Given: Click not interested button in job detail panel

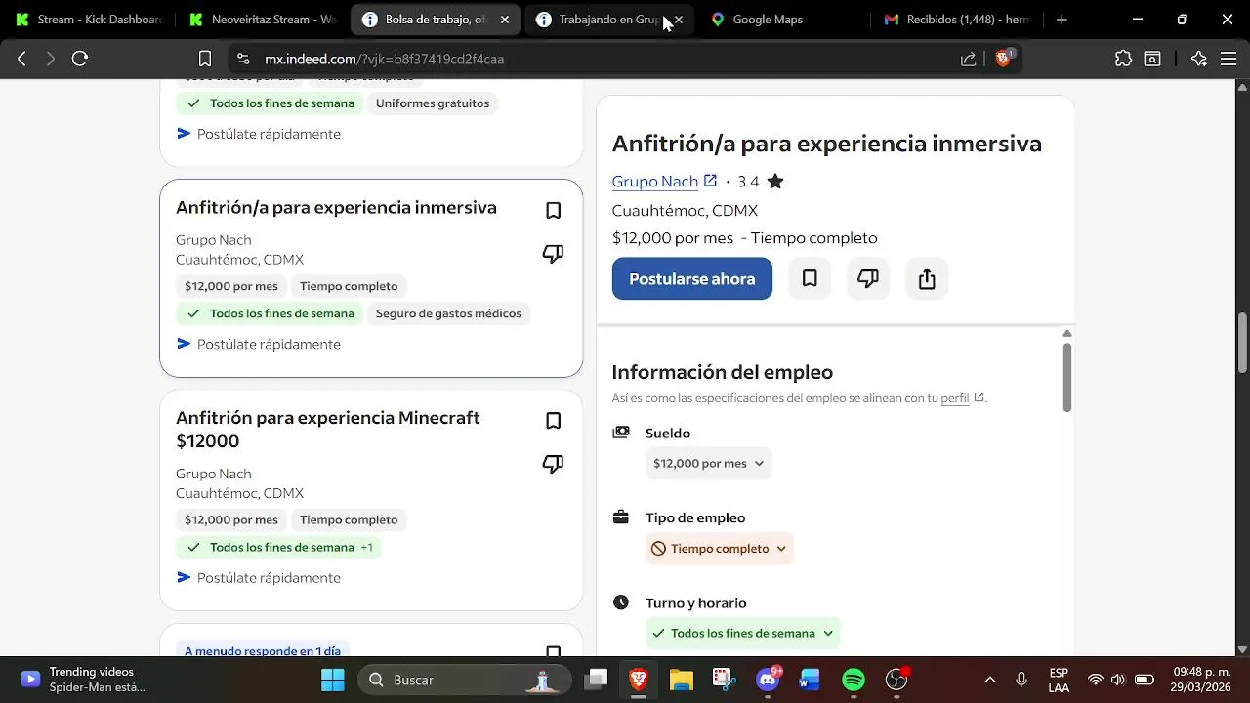Looking at the screenshot, I should click(868, 279).
